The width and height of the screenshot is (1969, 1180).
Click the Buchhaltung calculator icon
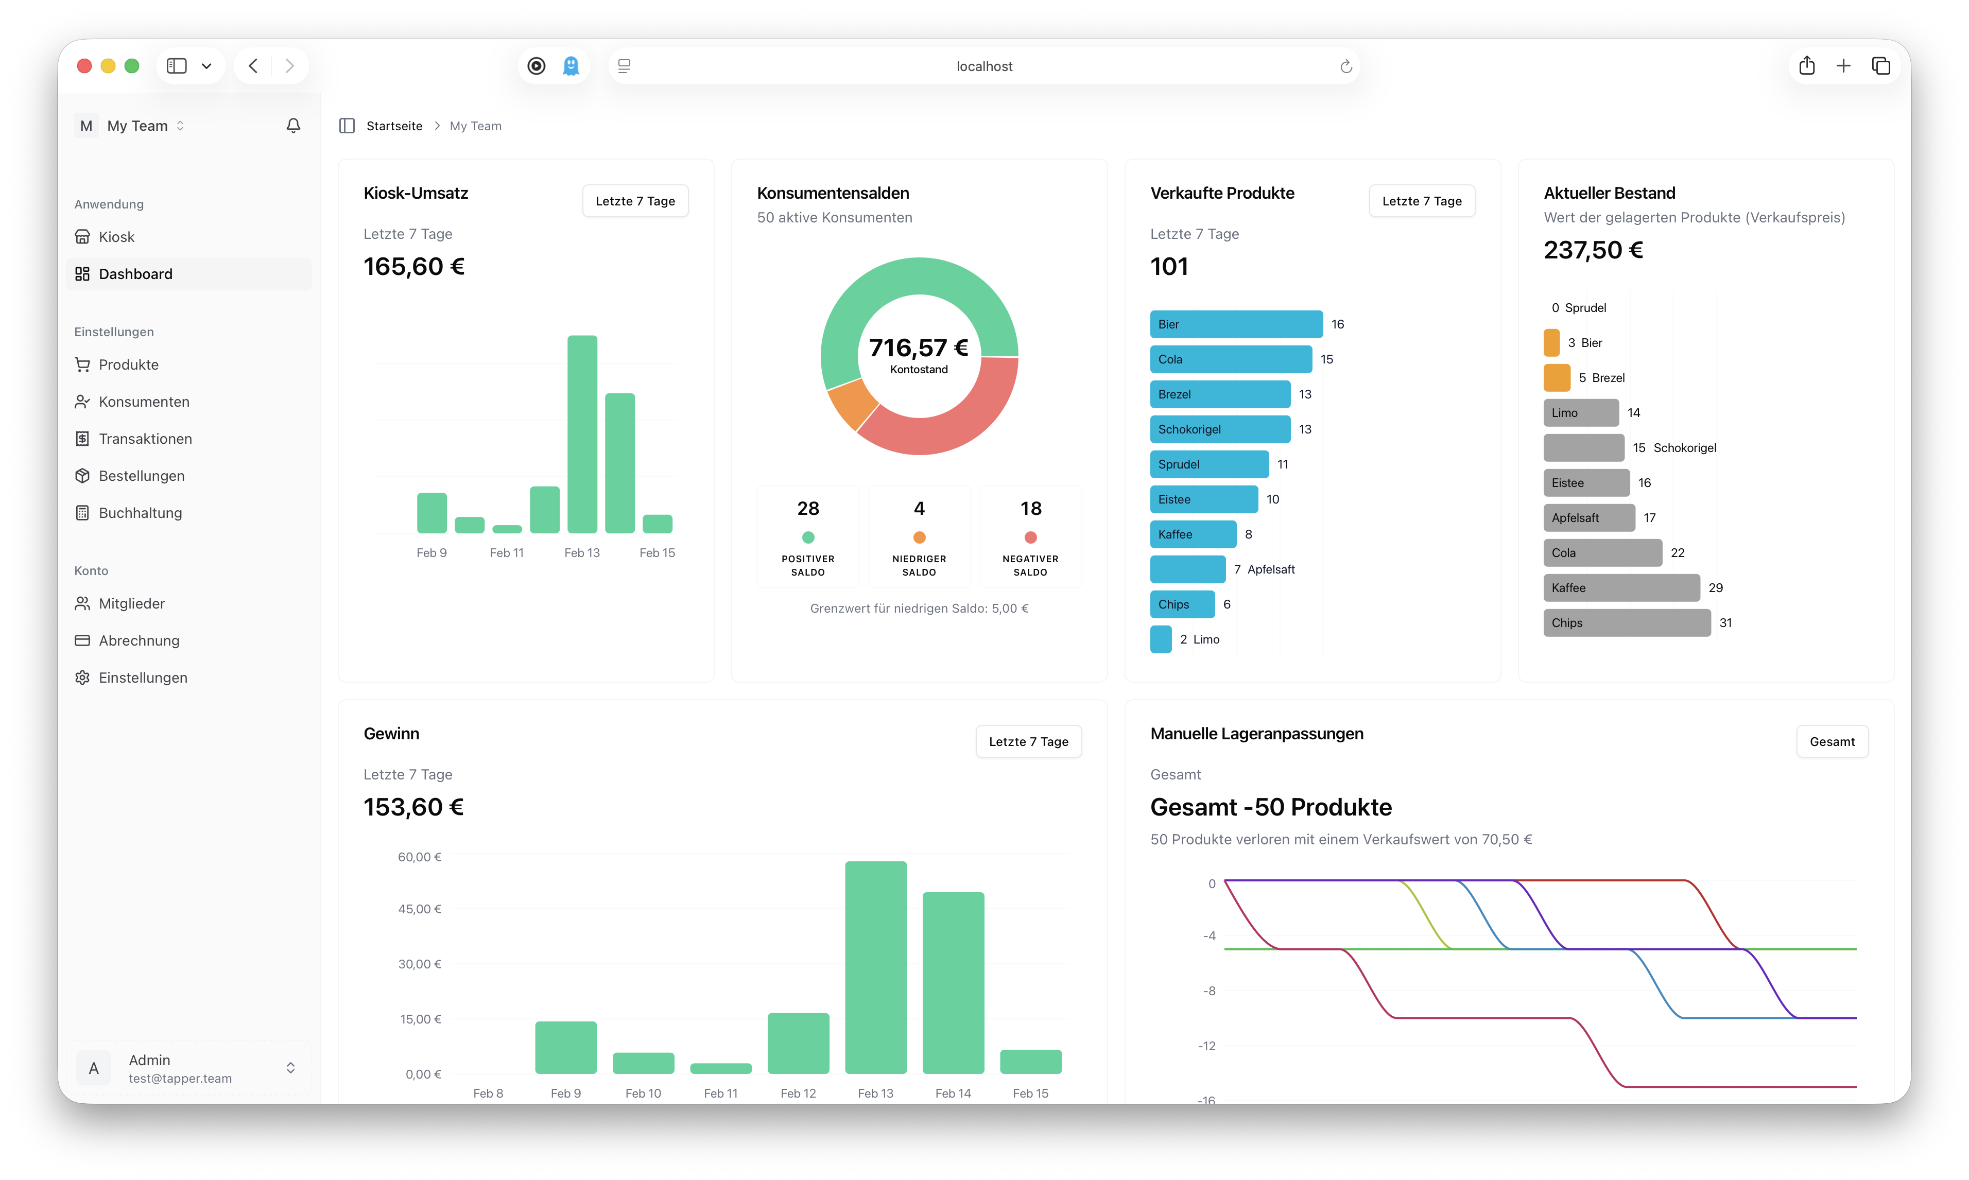[82, 513]
